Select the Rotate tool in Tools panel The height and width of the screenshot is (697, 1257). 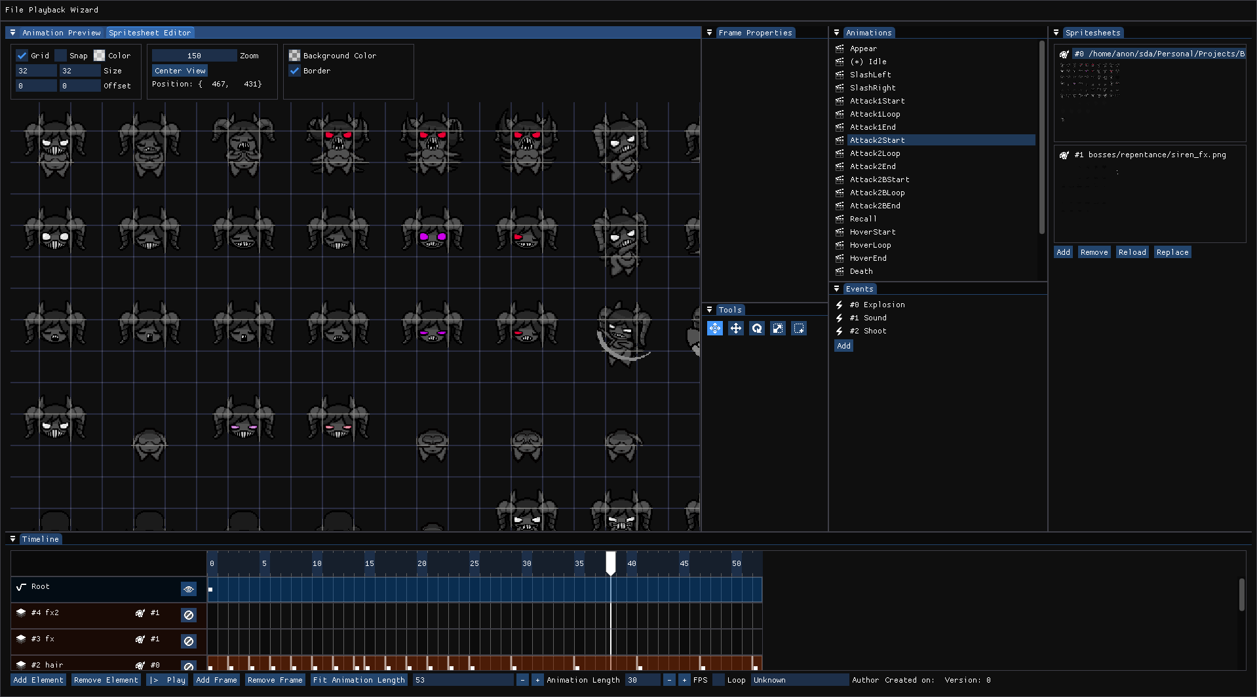click(757, 328)
